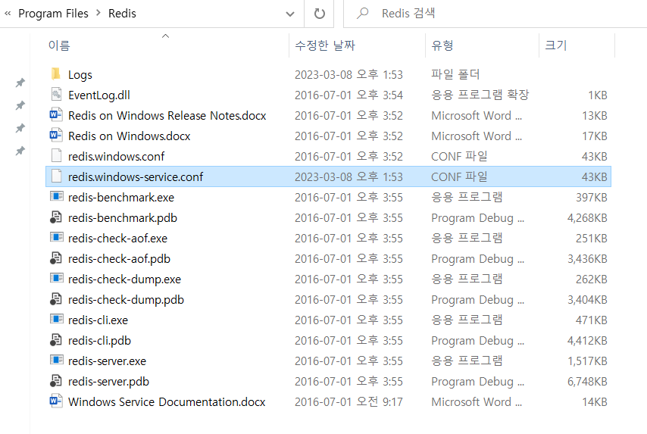The image size is (647, 434).
Task: Select the file name redis-check-aof.exe
Action: [x=118, y=238]
